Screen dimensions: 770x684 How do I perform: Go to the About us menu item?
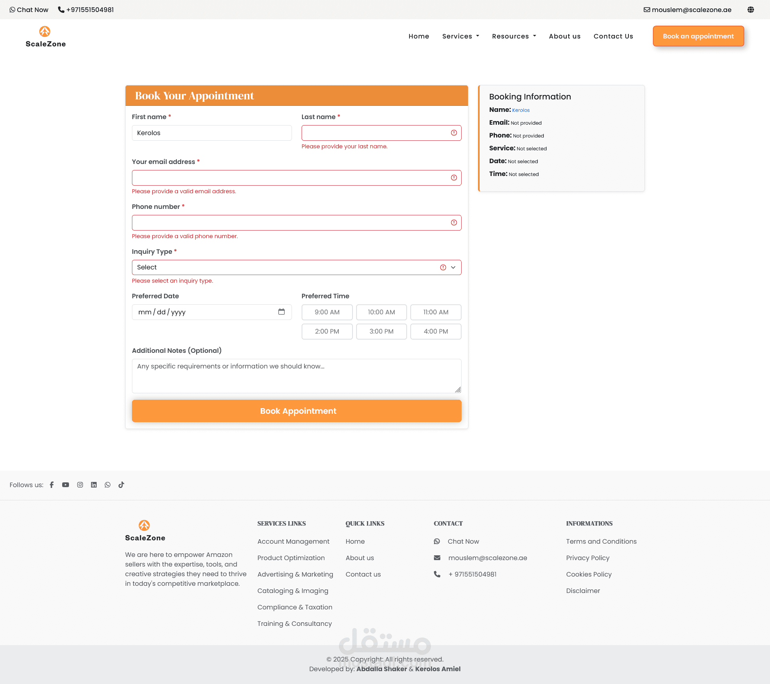564,36
